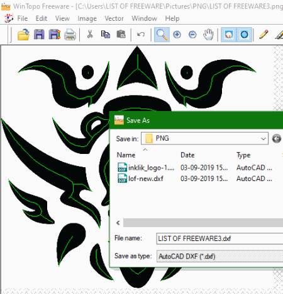Toggle the show vector circle button
Image resolution: width=283 pixels, height=294 pixels.
[x=244, y=35]
